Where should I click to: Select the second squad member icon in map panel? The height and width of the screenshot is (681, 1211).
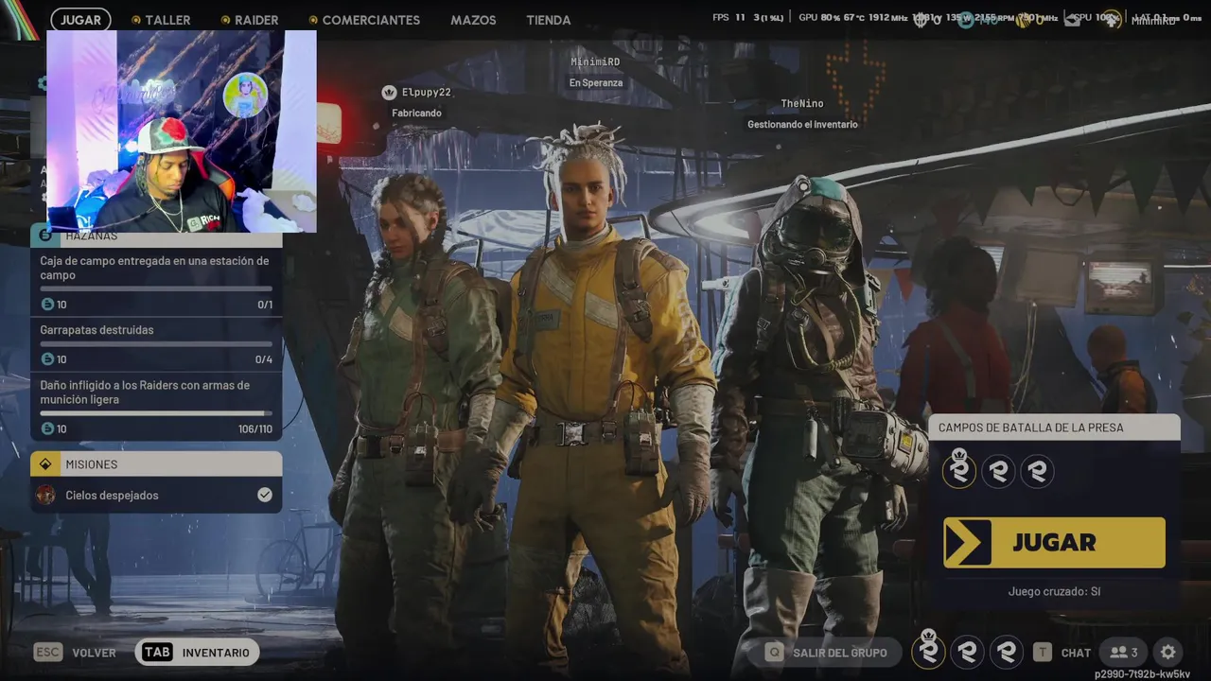998,470
